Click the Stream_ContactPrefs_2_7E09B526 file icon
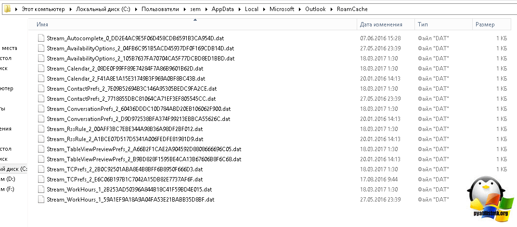This screenshot has width=517, height=227. (x=41, y=88)
